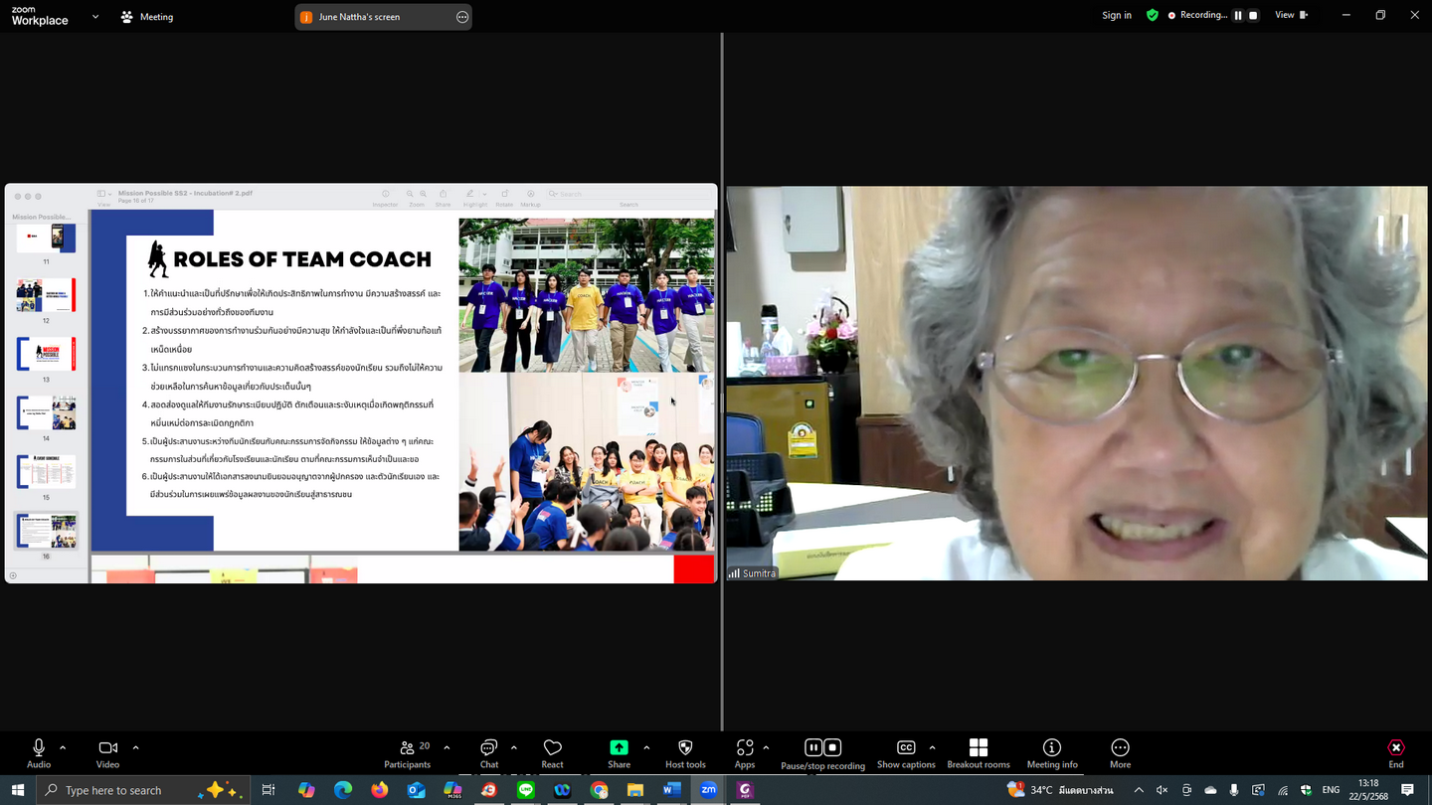Click the Sign in link

1117,15
